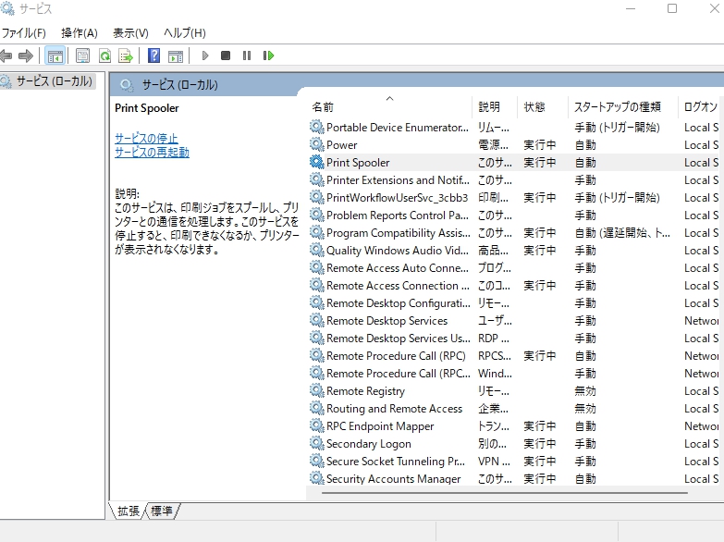This screenshot has width=724, height=542.
Task: Click the サービスの再起動 link
Action: pos(152,152)
